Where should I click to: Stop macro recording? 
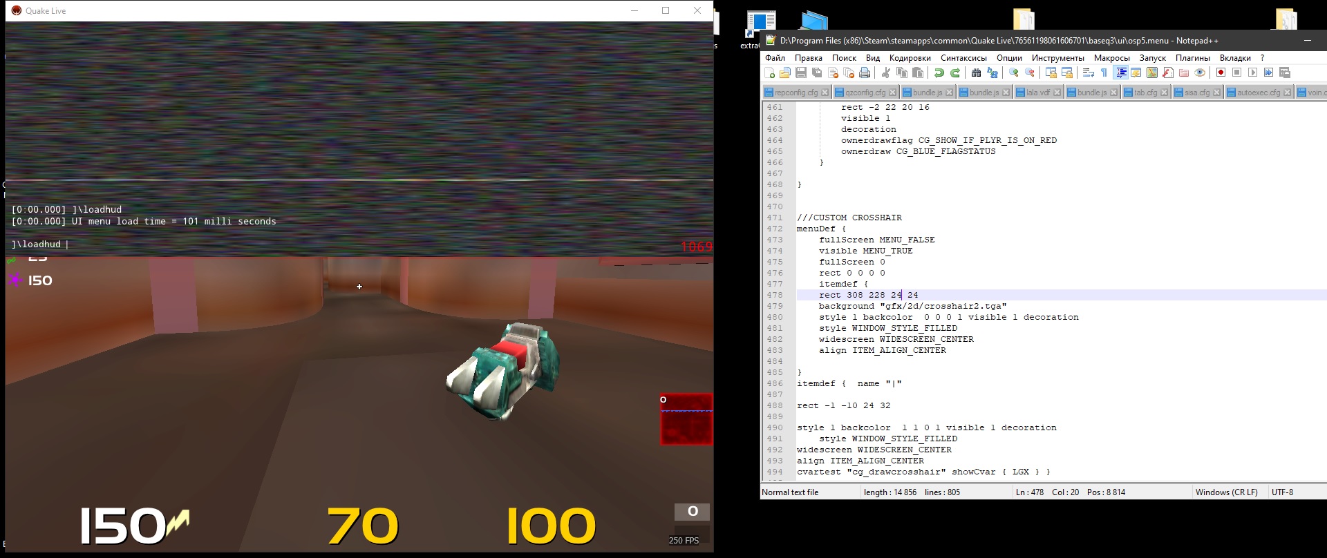tap(1237, 73)
